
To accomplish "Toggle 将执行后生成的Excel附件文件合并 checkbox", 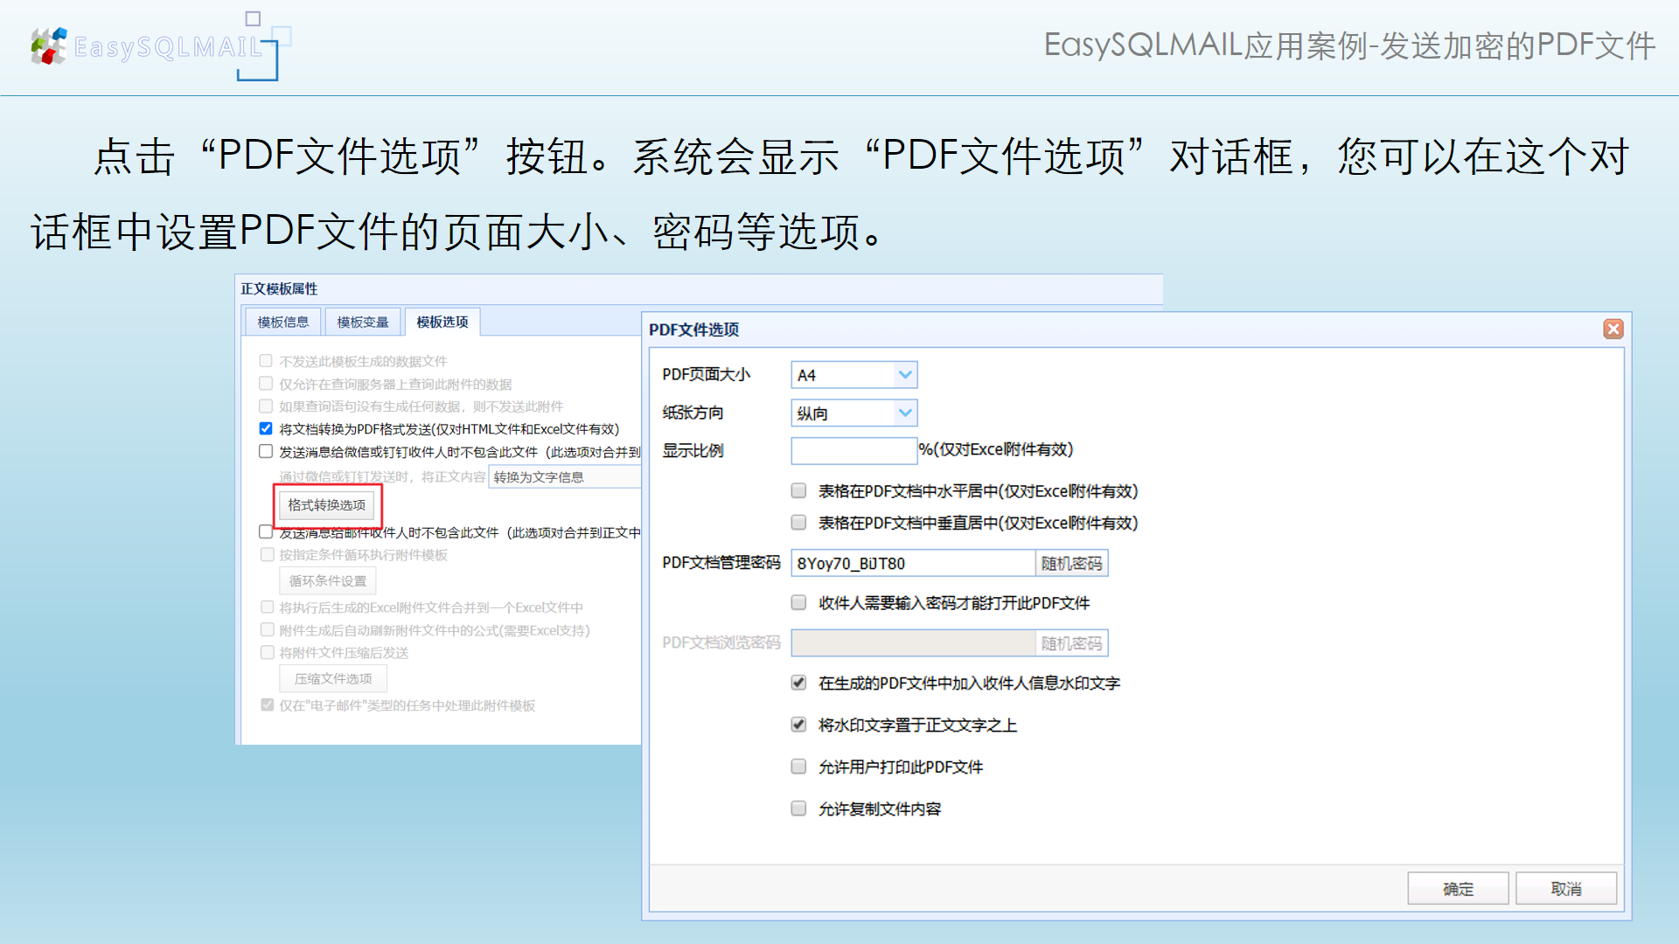I will coord(268,607).
